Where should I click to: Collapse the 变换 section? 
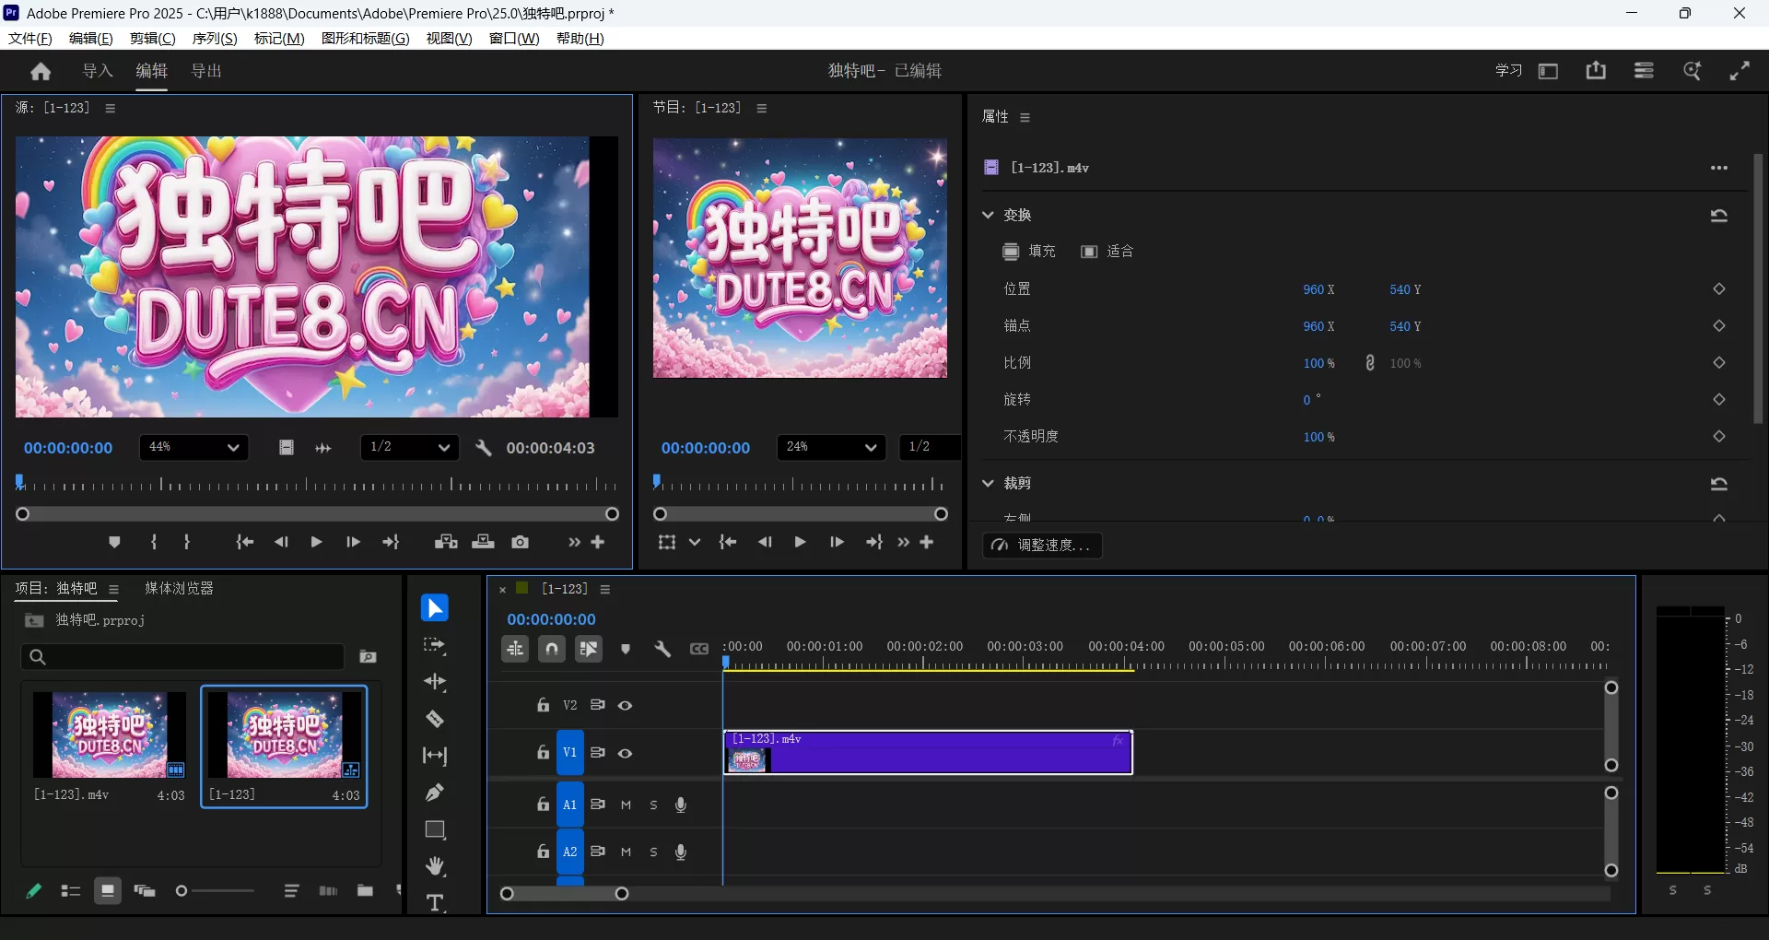(x=988, y=215)
